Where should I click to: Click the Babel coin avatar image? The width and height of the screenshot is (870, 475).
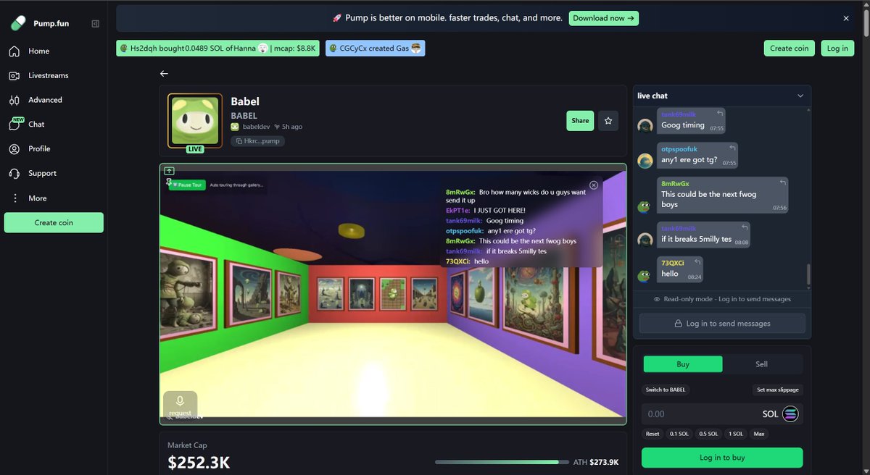(194, 120)
